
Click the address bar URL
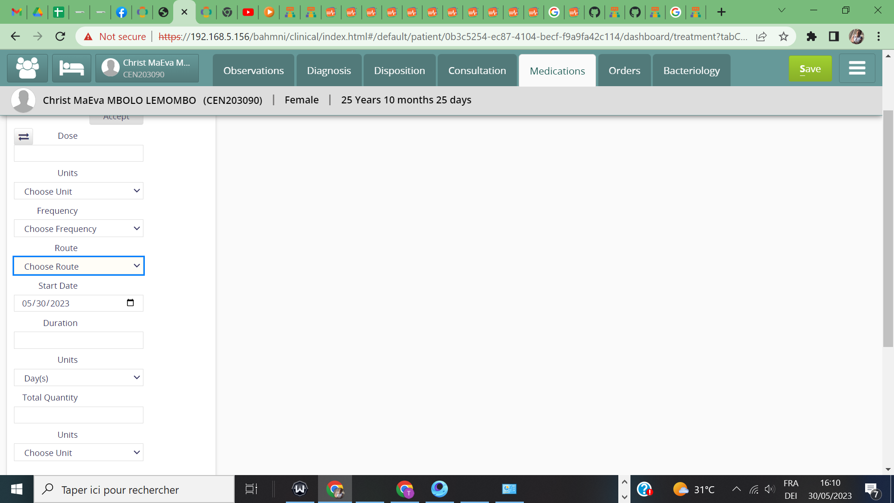(453, 36)
